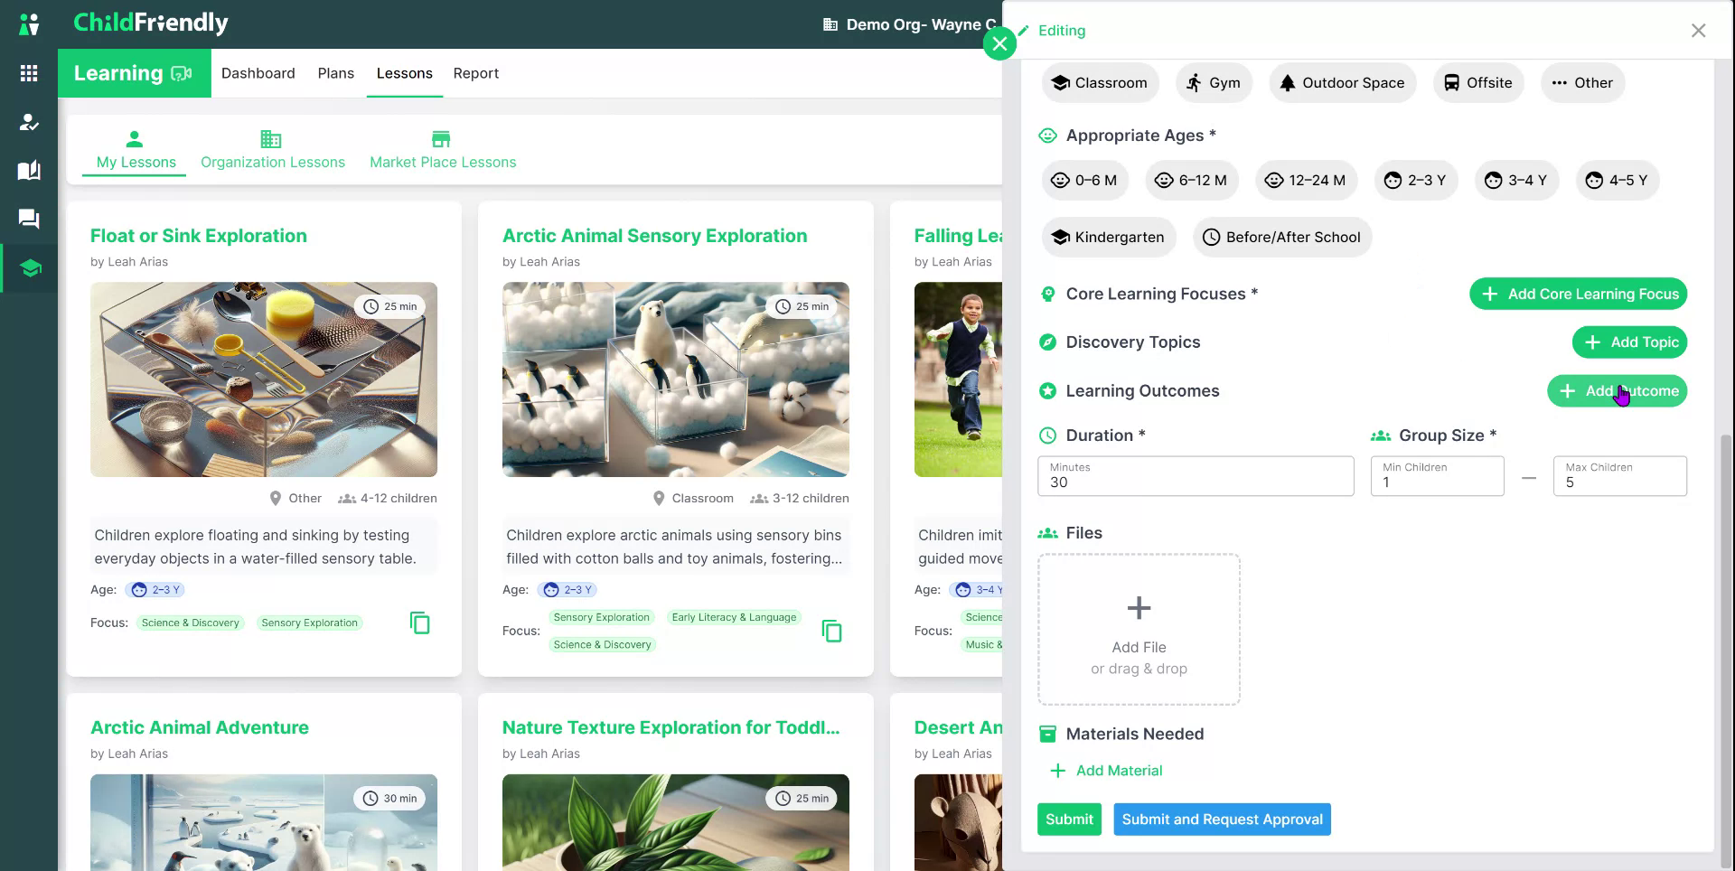Viewport: 1735px width, 871px height.
Task: Open the apps grid icon in sidebar
Action: coord(29,73)
